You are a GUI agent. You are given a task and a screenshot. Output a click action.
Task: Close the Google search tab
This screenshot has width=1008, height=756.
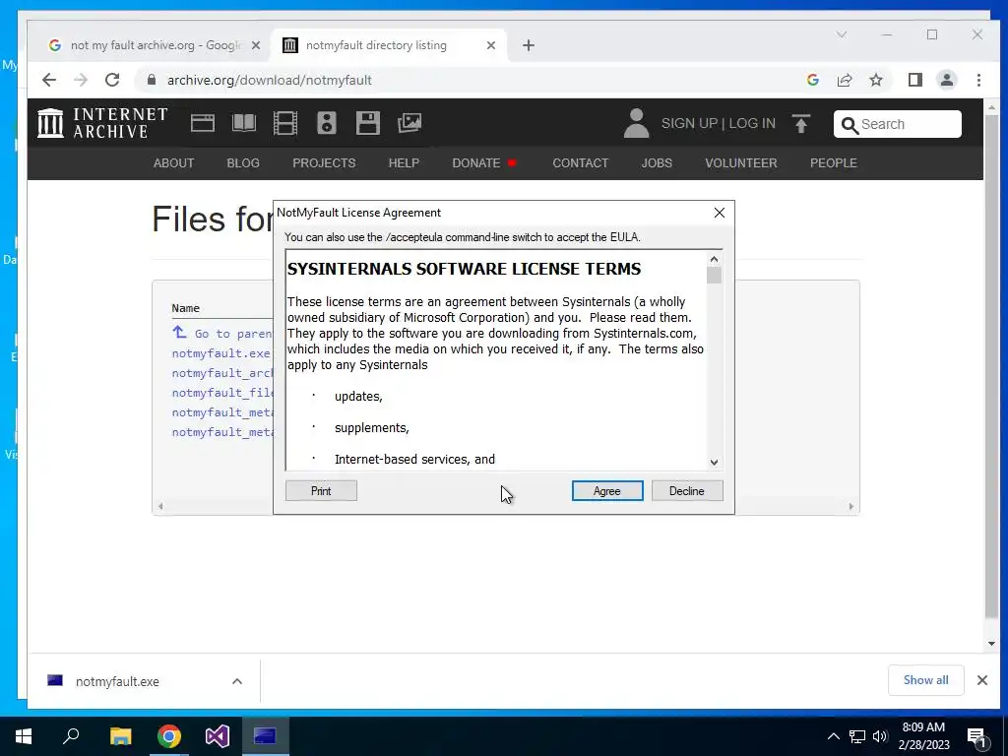pyautogui.click(x=255, y=45)
